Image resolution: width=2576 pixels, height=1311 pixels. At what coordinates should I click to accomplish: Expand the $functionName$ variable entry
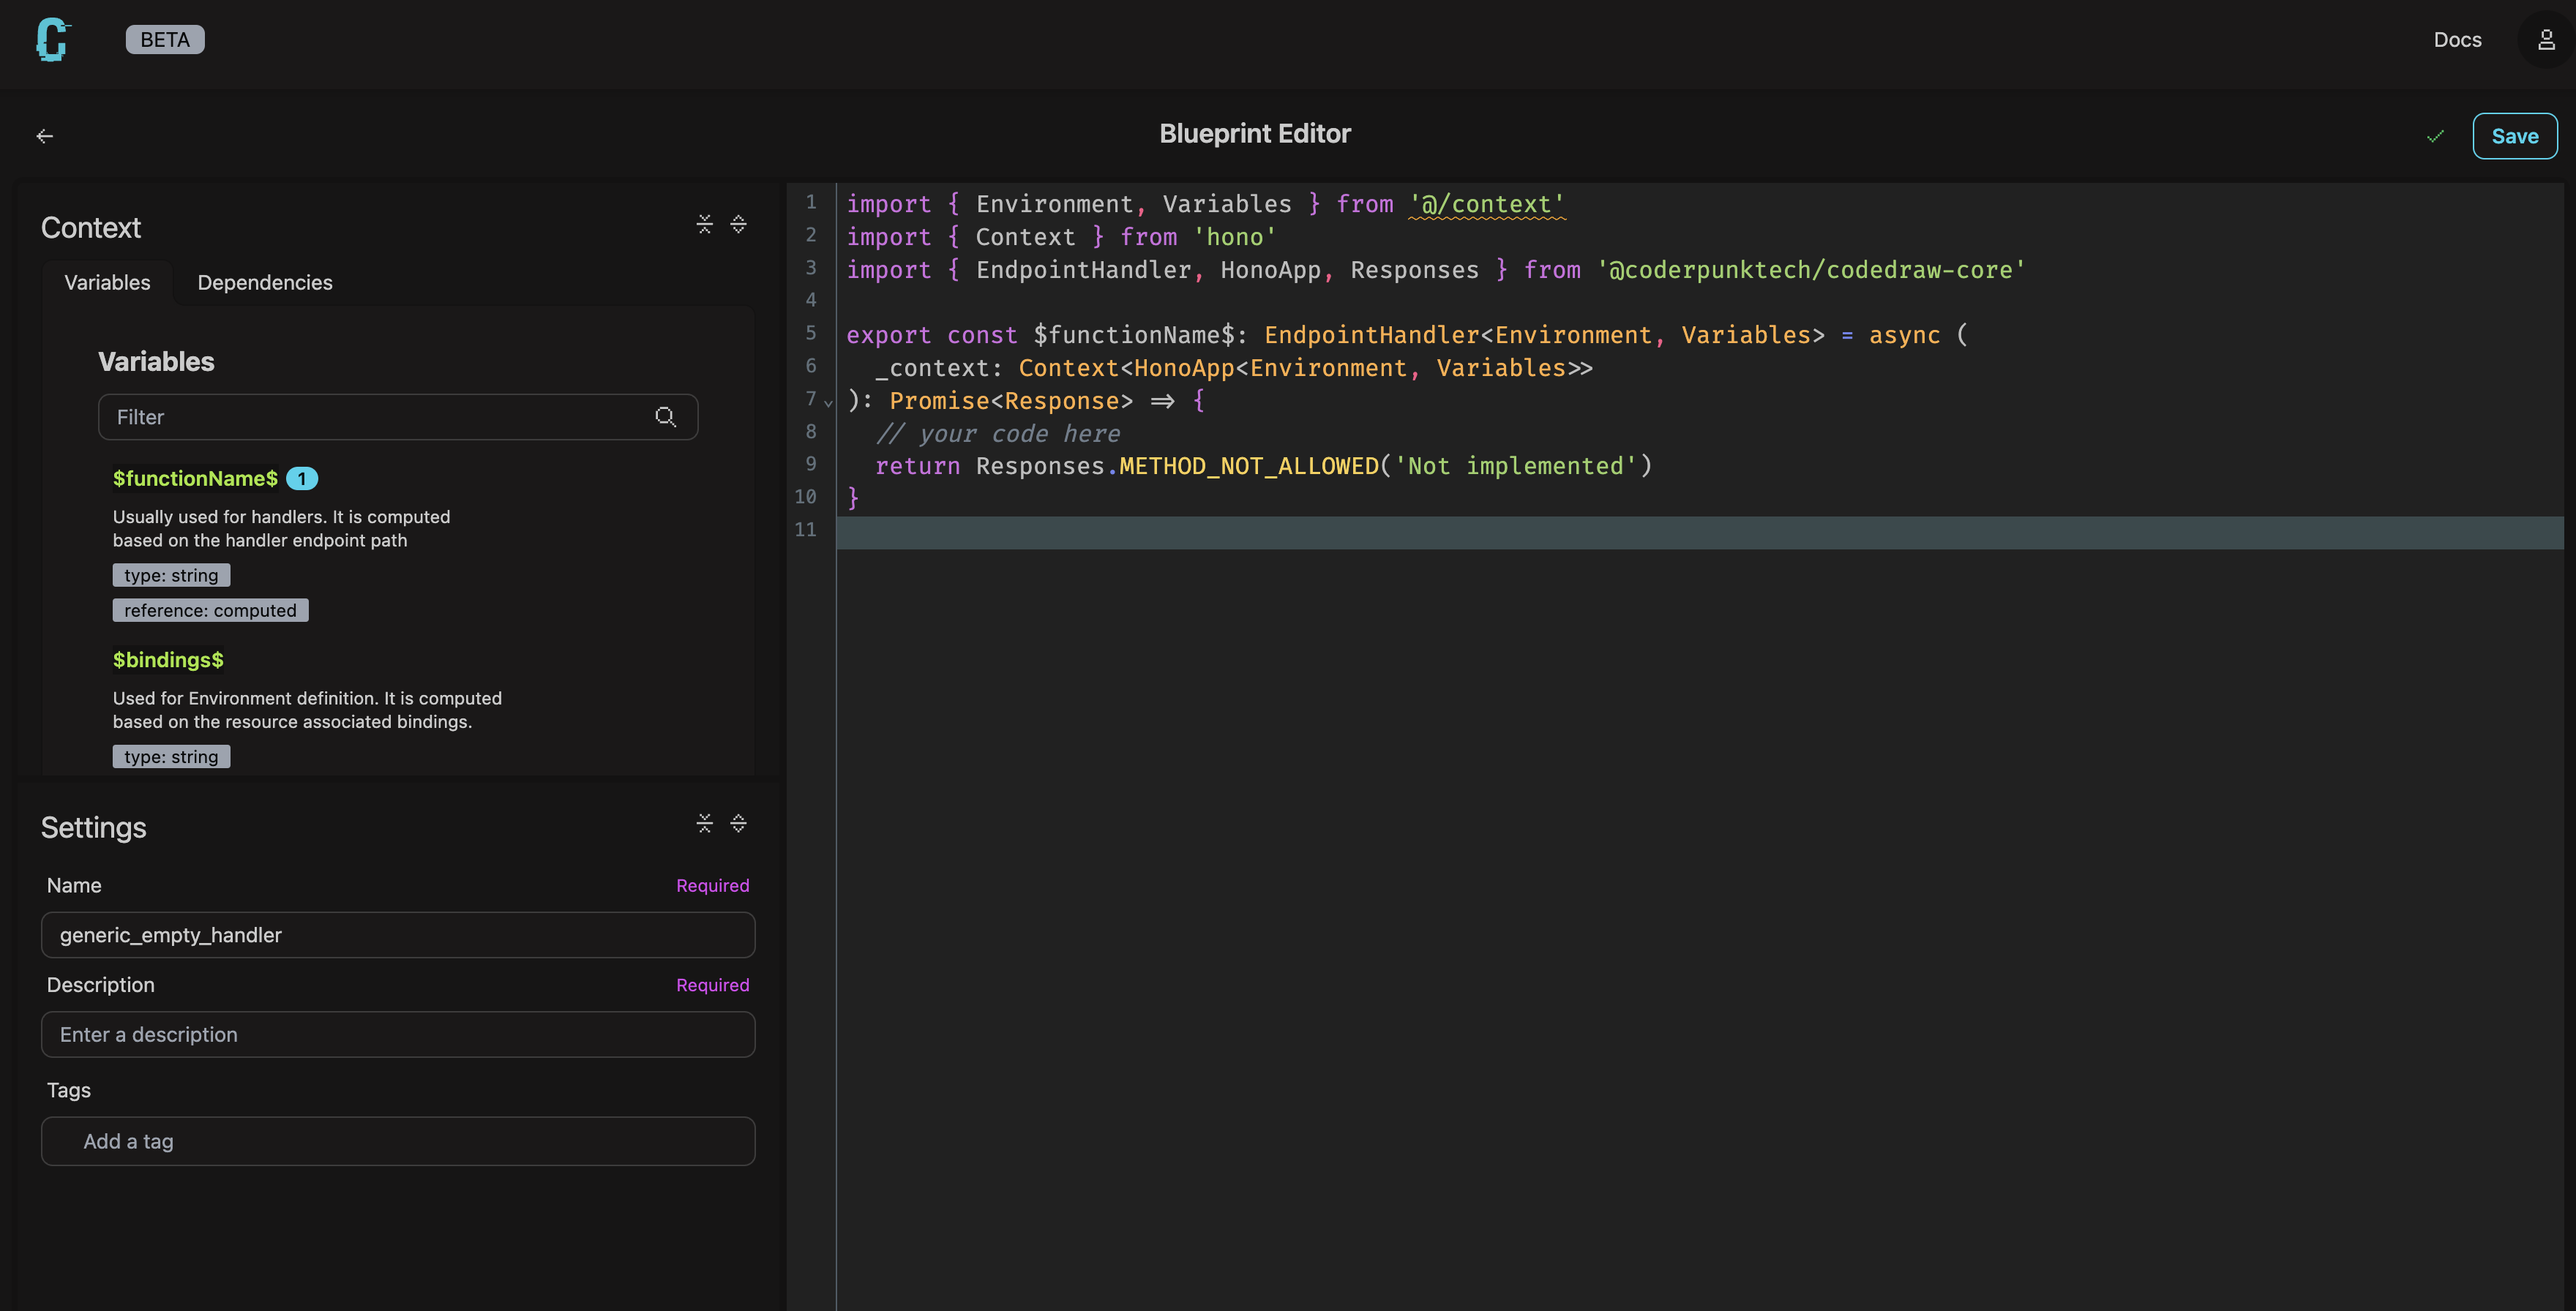coord(195,478)
